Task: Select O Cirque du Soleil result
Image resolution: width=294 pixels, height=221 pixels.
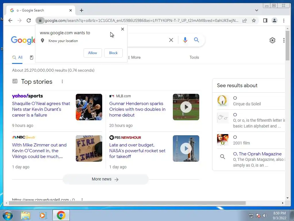Action: (250, 101)
